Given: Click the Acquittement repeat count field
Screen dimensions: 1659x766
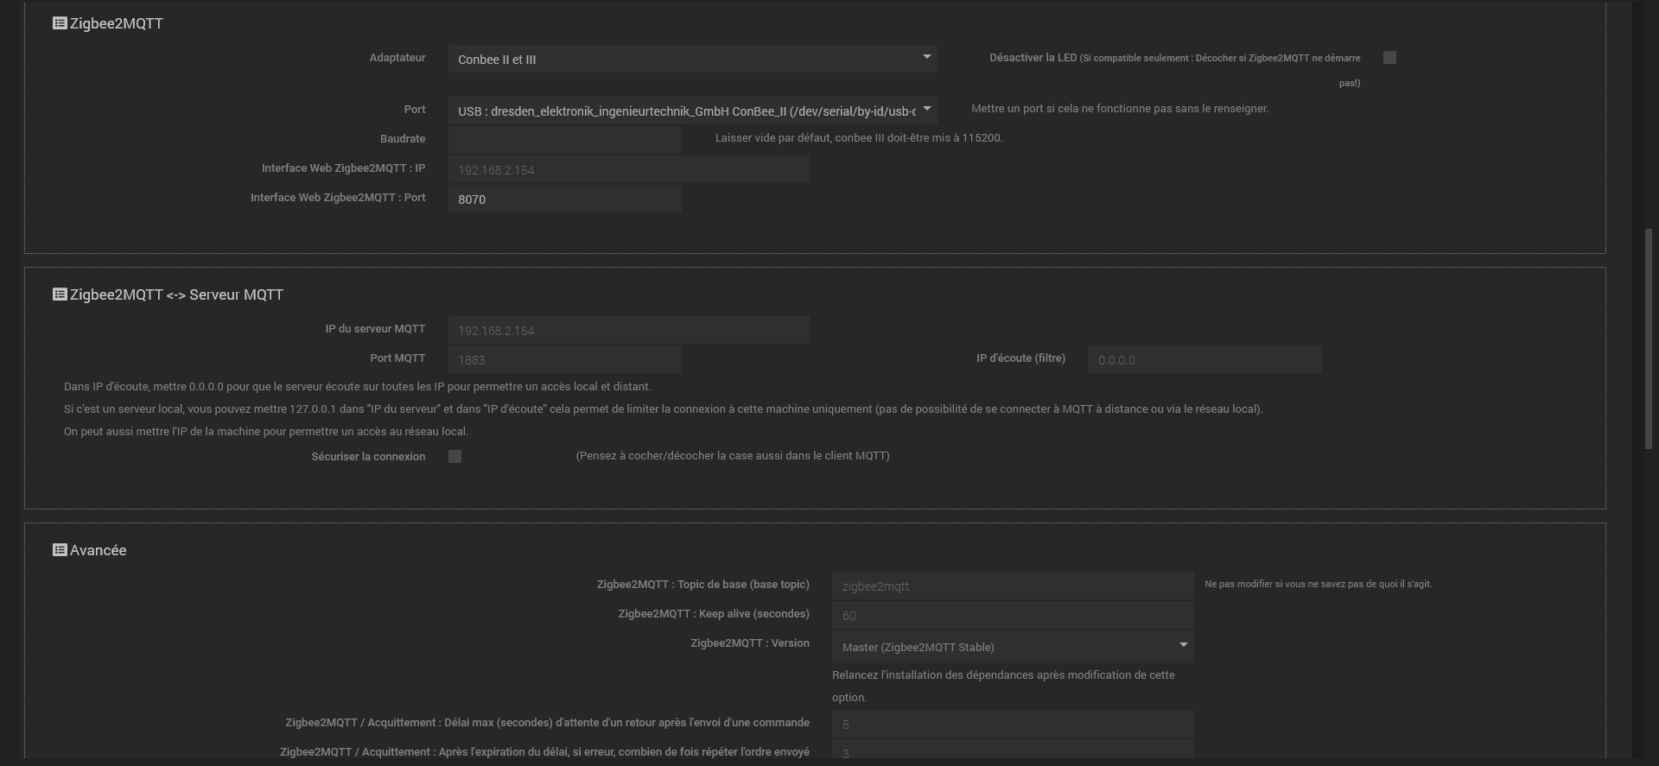Looking at the screenshot, I should click(x=1013, y=750).
